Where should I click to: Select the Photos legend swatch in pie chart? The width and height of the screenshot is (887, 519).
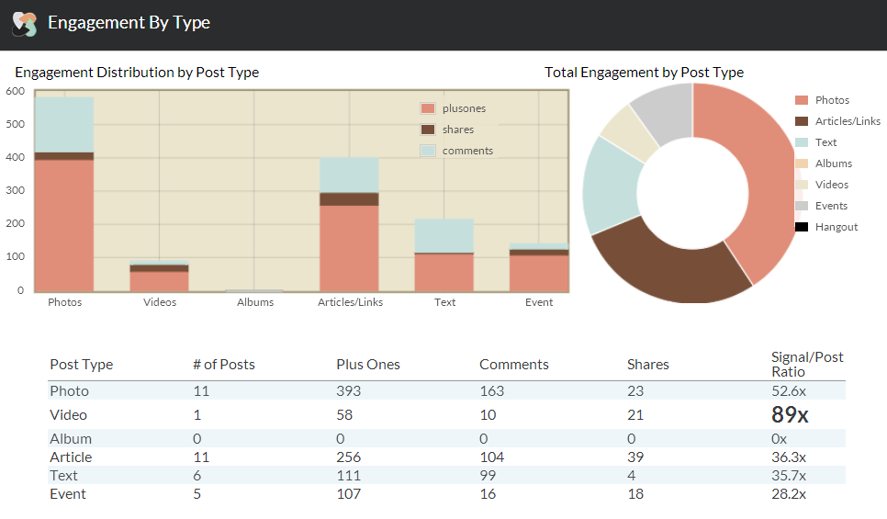pyautogui.click(x=802, y=100)
